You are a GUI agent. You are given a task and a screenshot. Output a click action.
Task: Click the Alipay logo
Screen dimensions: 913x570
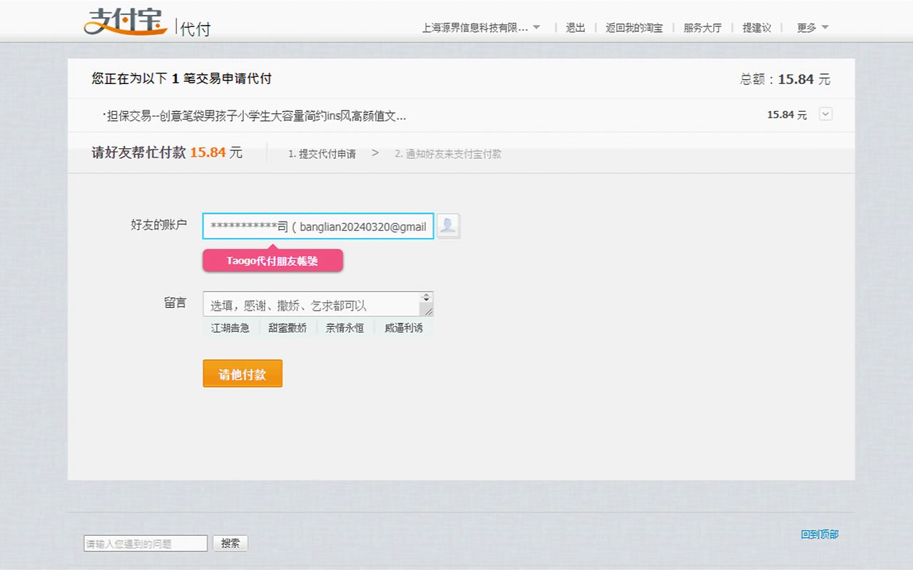click(x=126, y=22)
